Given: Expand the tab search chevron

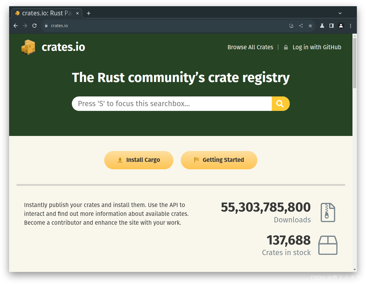Looking at the screenshot, I should pos(340,13).
